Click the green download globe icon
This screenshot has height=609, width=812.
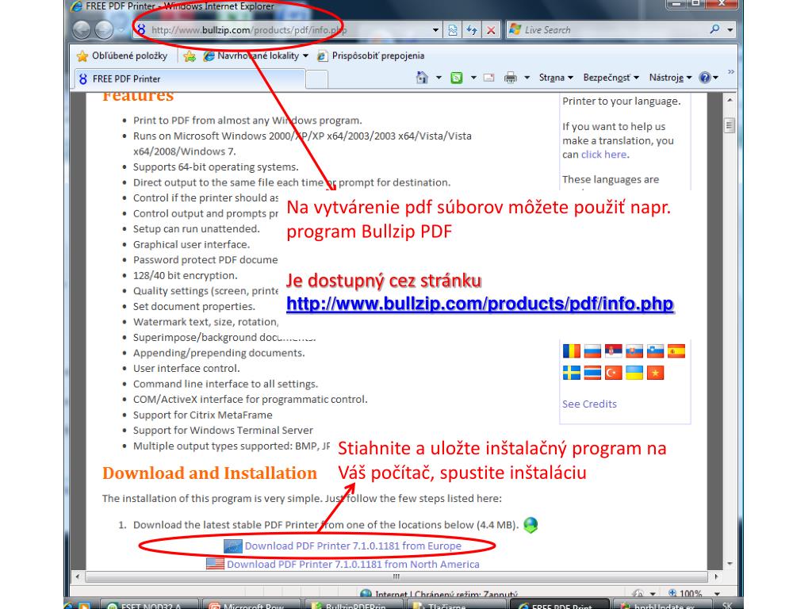[530, 525]
